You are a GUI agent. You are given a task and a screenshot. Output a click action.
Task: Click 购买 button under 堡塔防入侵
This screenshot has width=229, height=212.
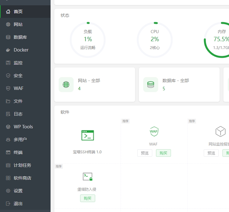pyautogui.click(x=88, y=198)
